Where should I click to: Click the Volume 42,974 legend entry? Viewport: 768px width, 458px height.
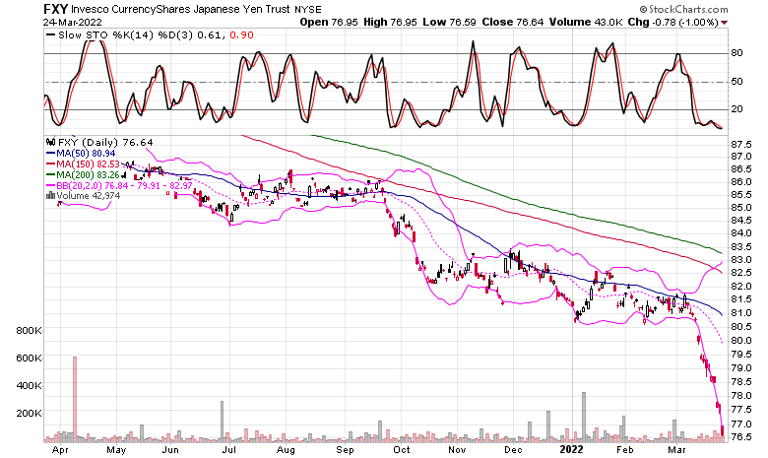(89, 195)
